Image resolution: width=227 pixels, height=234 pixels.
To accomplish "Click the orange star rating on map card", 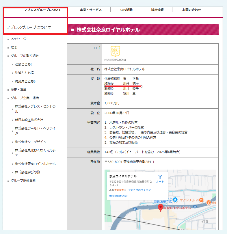I will coord(120,190).
